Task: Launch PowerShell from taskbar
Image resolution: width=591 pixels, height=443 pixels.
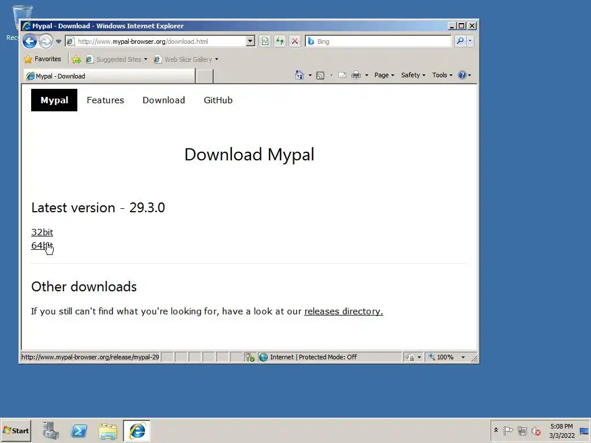Action: (x=79, y=430)
